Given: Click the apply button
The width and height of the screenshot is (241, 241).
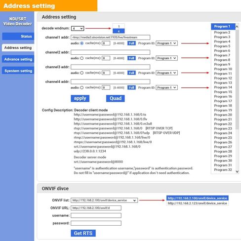Looking at the screenshot, I should tap(80, 98).
